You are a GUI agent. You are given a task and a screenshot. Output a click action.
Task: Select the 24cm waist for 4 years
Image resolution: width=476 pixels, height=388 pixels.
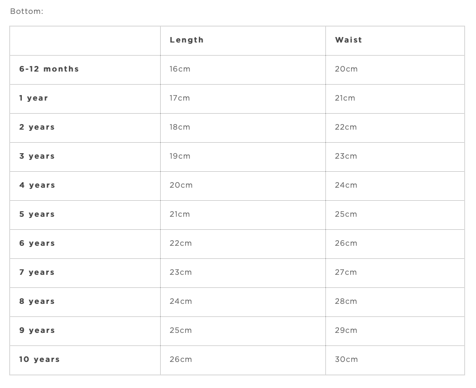pos(346,185)
